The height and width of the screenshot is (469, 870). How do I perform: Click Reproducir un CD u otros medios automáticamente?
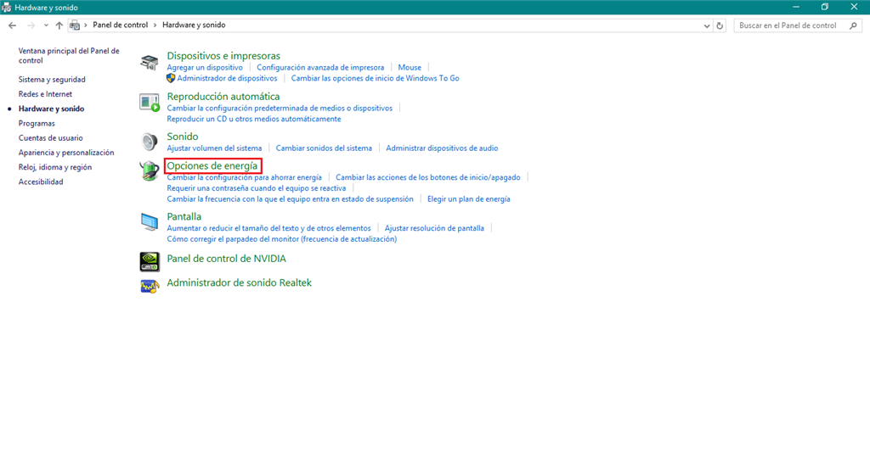click(253, 119)
